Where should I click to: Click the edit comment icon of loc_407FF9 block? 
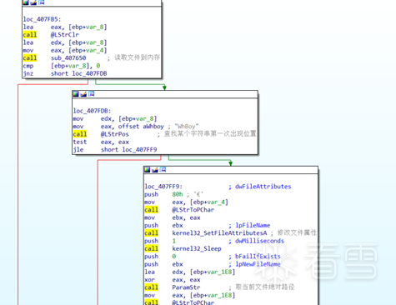(x=155, y=169)
